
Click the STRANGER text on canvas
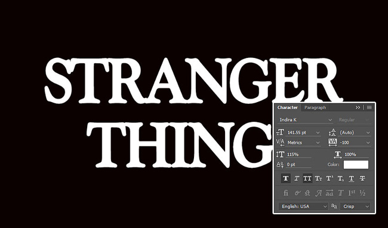coord(194,81)
